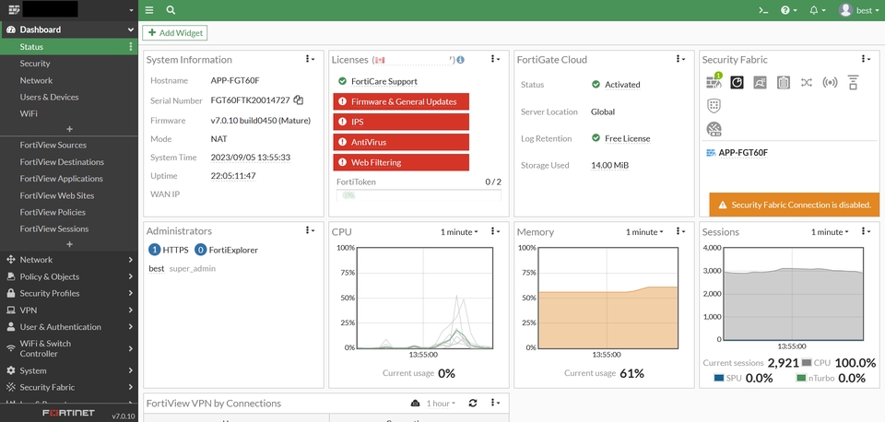Click the plus under WiFi to add a dashboard
Viewport: 885px width, 422px height.
tap(69, 129)
